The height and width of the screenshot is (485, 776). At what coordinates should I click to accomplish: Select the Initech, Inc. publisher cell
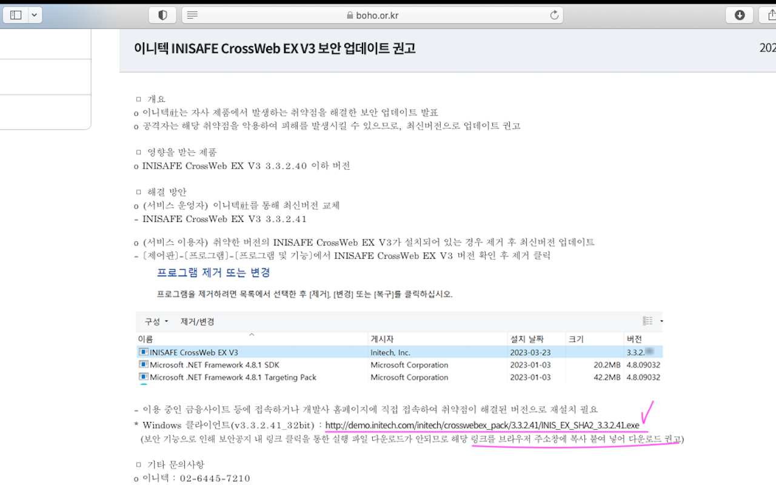tap(390, 352)
